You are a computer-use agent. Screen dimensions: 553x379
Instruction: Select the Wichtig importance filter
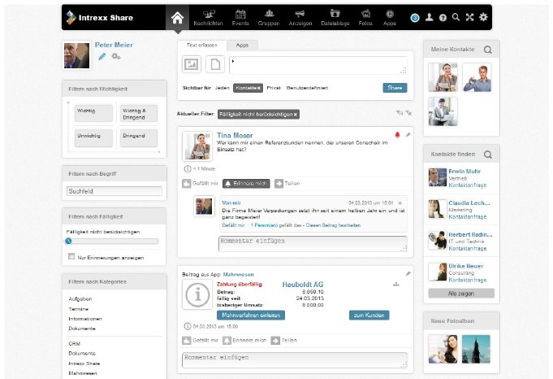tap(93, 113)
